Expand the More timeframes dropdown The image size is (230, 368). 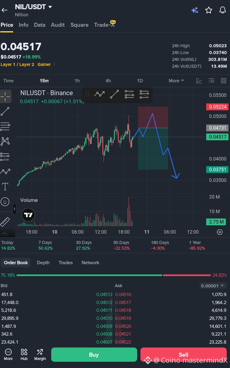pos(176,81)
